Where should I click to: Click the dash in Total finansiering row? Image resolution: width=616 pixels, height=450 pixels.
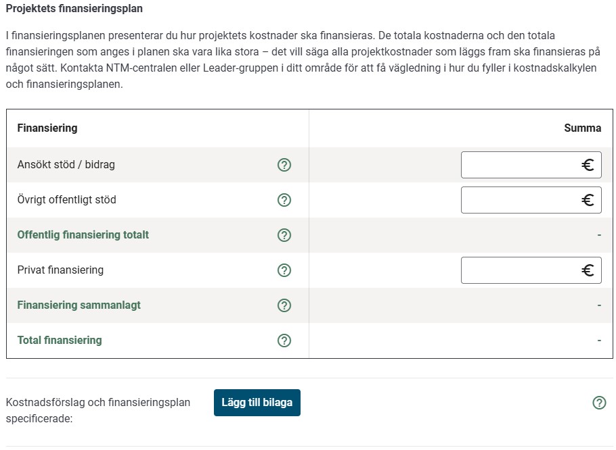(x=598, y=340)
